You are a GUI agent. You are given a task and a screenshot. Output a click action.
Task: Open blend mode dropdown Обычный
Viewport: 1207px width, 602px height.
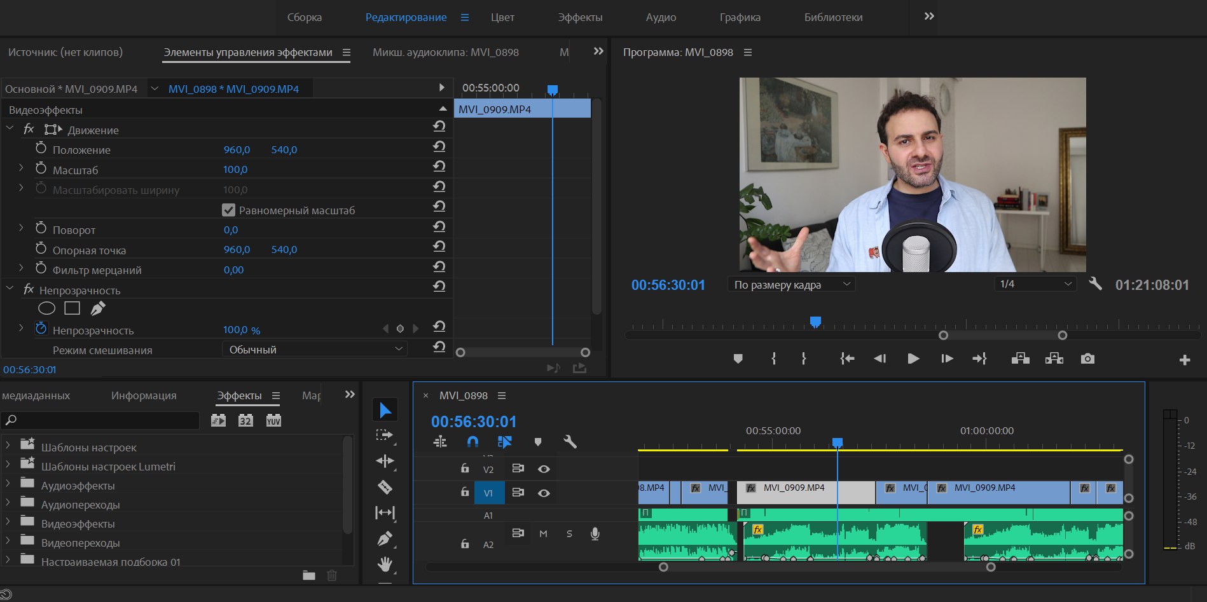click(315, 349)
